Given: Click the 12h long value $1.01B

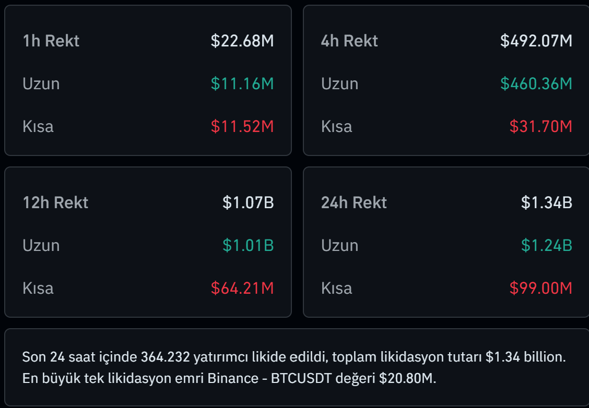Looking at the screenshot, I should (248, 245).
